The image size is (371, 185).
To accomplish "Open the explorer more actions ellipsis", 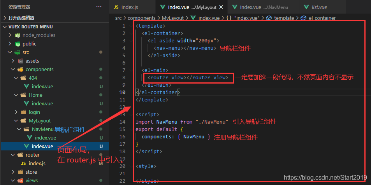I will coord(99,7).
